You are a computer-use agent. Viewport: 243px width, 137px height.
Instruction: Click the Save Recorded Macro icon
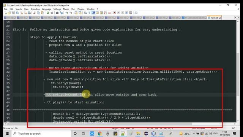(x=131, y=13)
